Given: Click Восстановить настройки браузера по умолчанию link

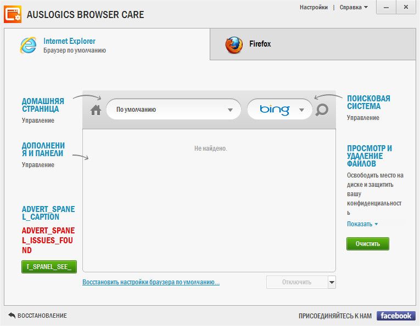Looking at the screenshot, I should tap(151, 282).
